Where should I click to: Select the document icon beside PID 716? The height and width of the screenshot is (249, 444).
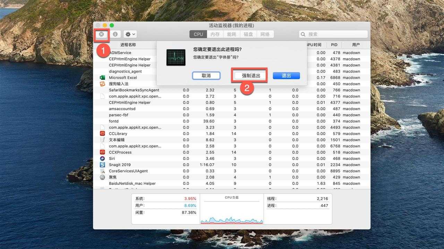click(102, 96)
